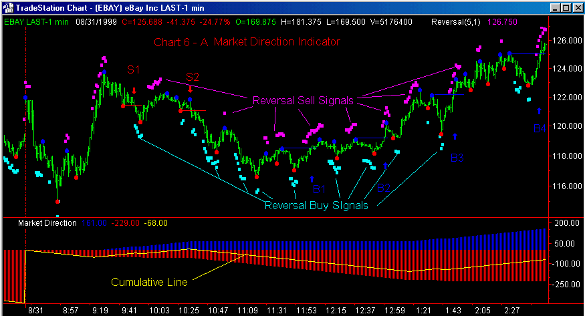Click the 9:19 time axis label
The width and height of the screenshot is (585, 316).
[x=100, y=311]
